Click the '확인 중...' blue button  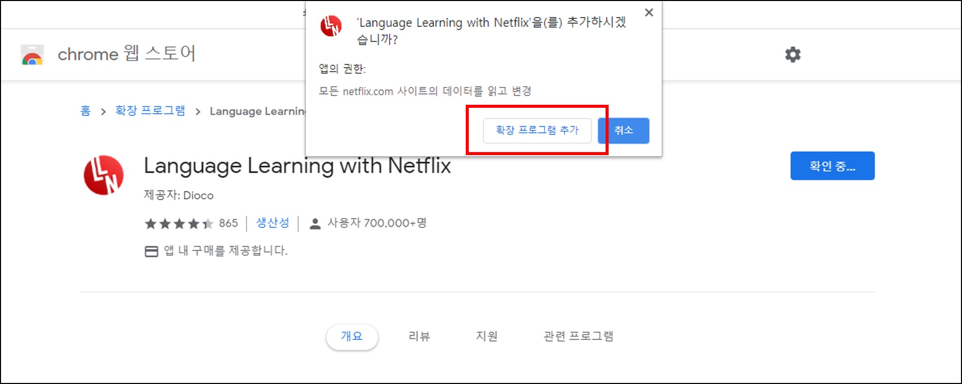click(832, 166)
